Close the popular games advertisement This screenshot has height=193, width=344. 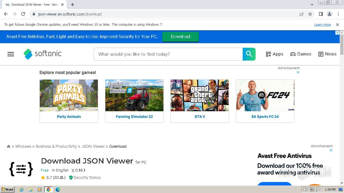tap(298, 72)
